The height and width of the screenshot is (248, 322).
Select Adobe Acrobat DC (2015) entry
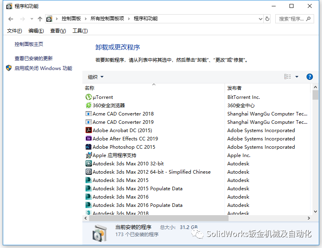tap(122, 131)
